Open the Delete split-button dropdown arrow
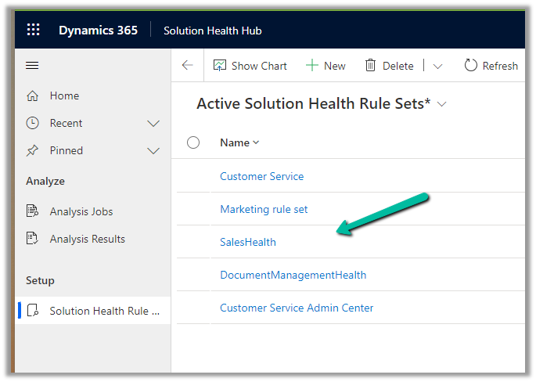 437,67
